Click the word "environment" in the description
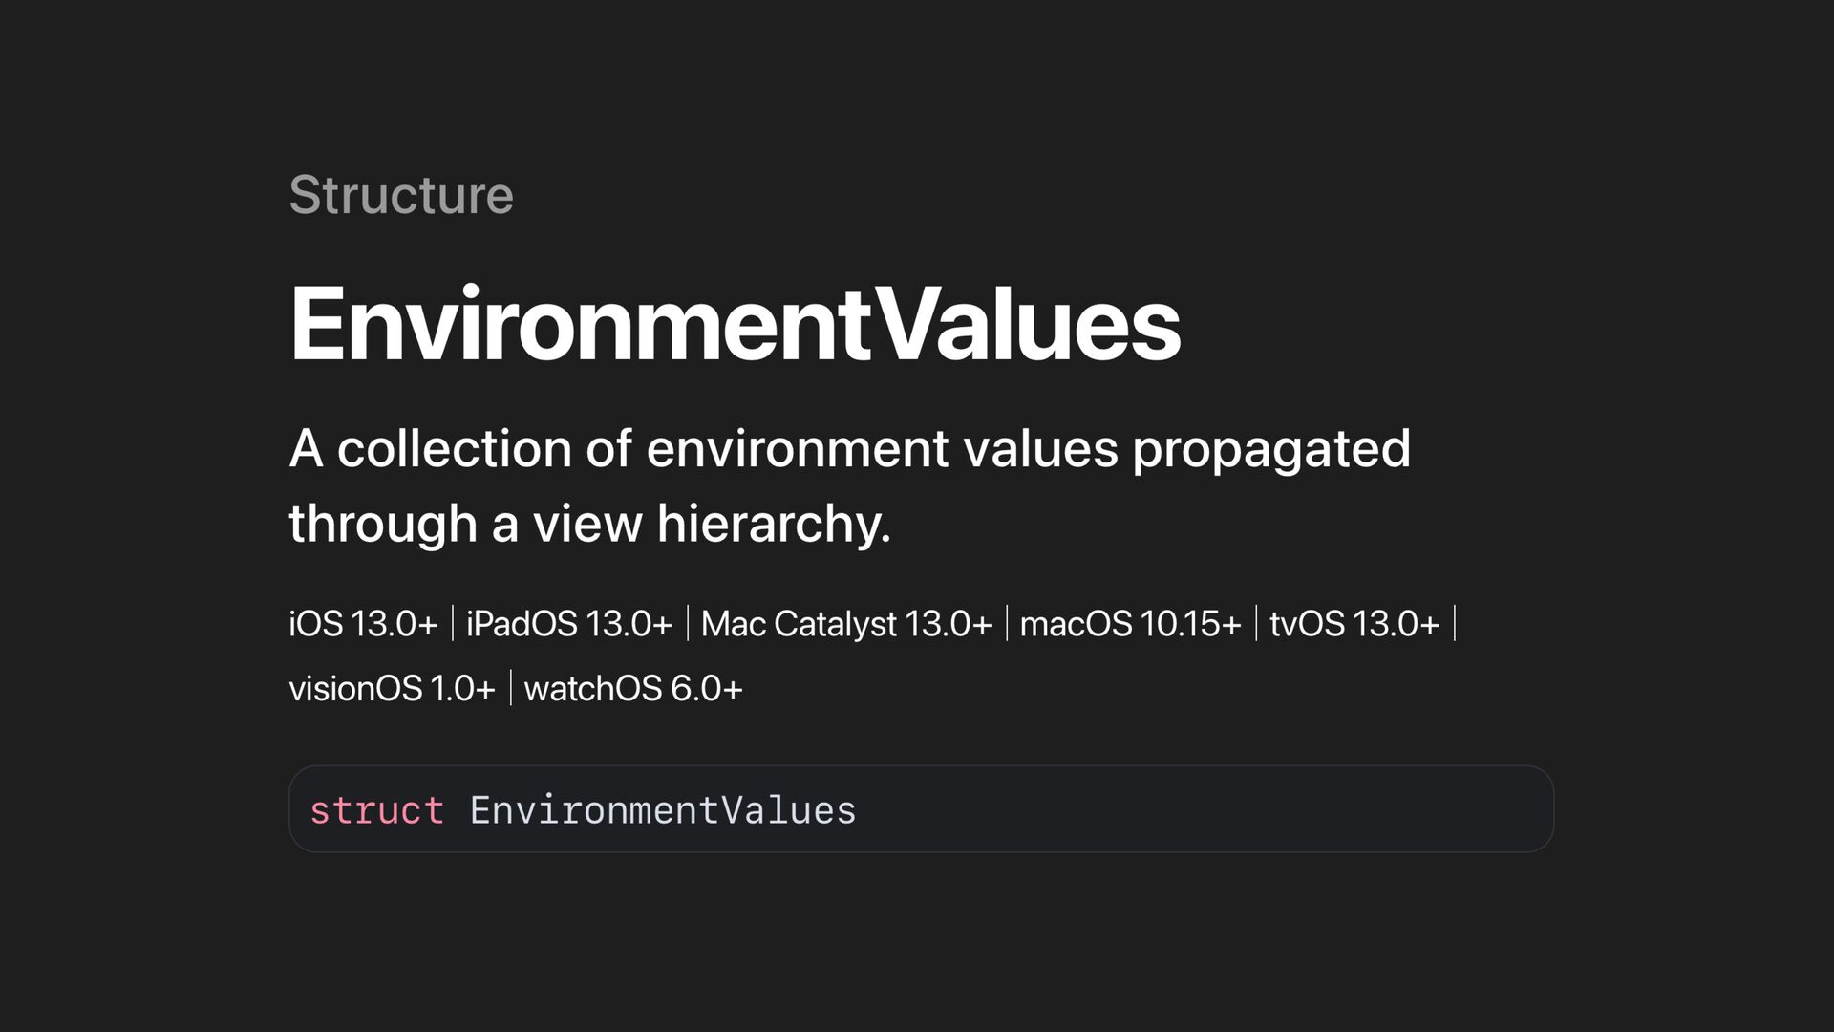The height and width of the screenshot is (1032, 1834). pyautogui.click(x=798, y=449)
